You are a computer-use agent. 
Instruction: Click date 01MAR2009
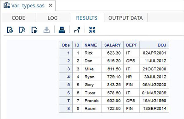point(154,93)
